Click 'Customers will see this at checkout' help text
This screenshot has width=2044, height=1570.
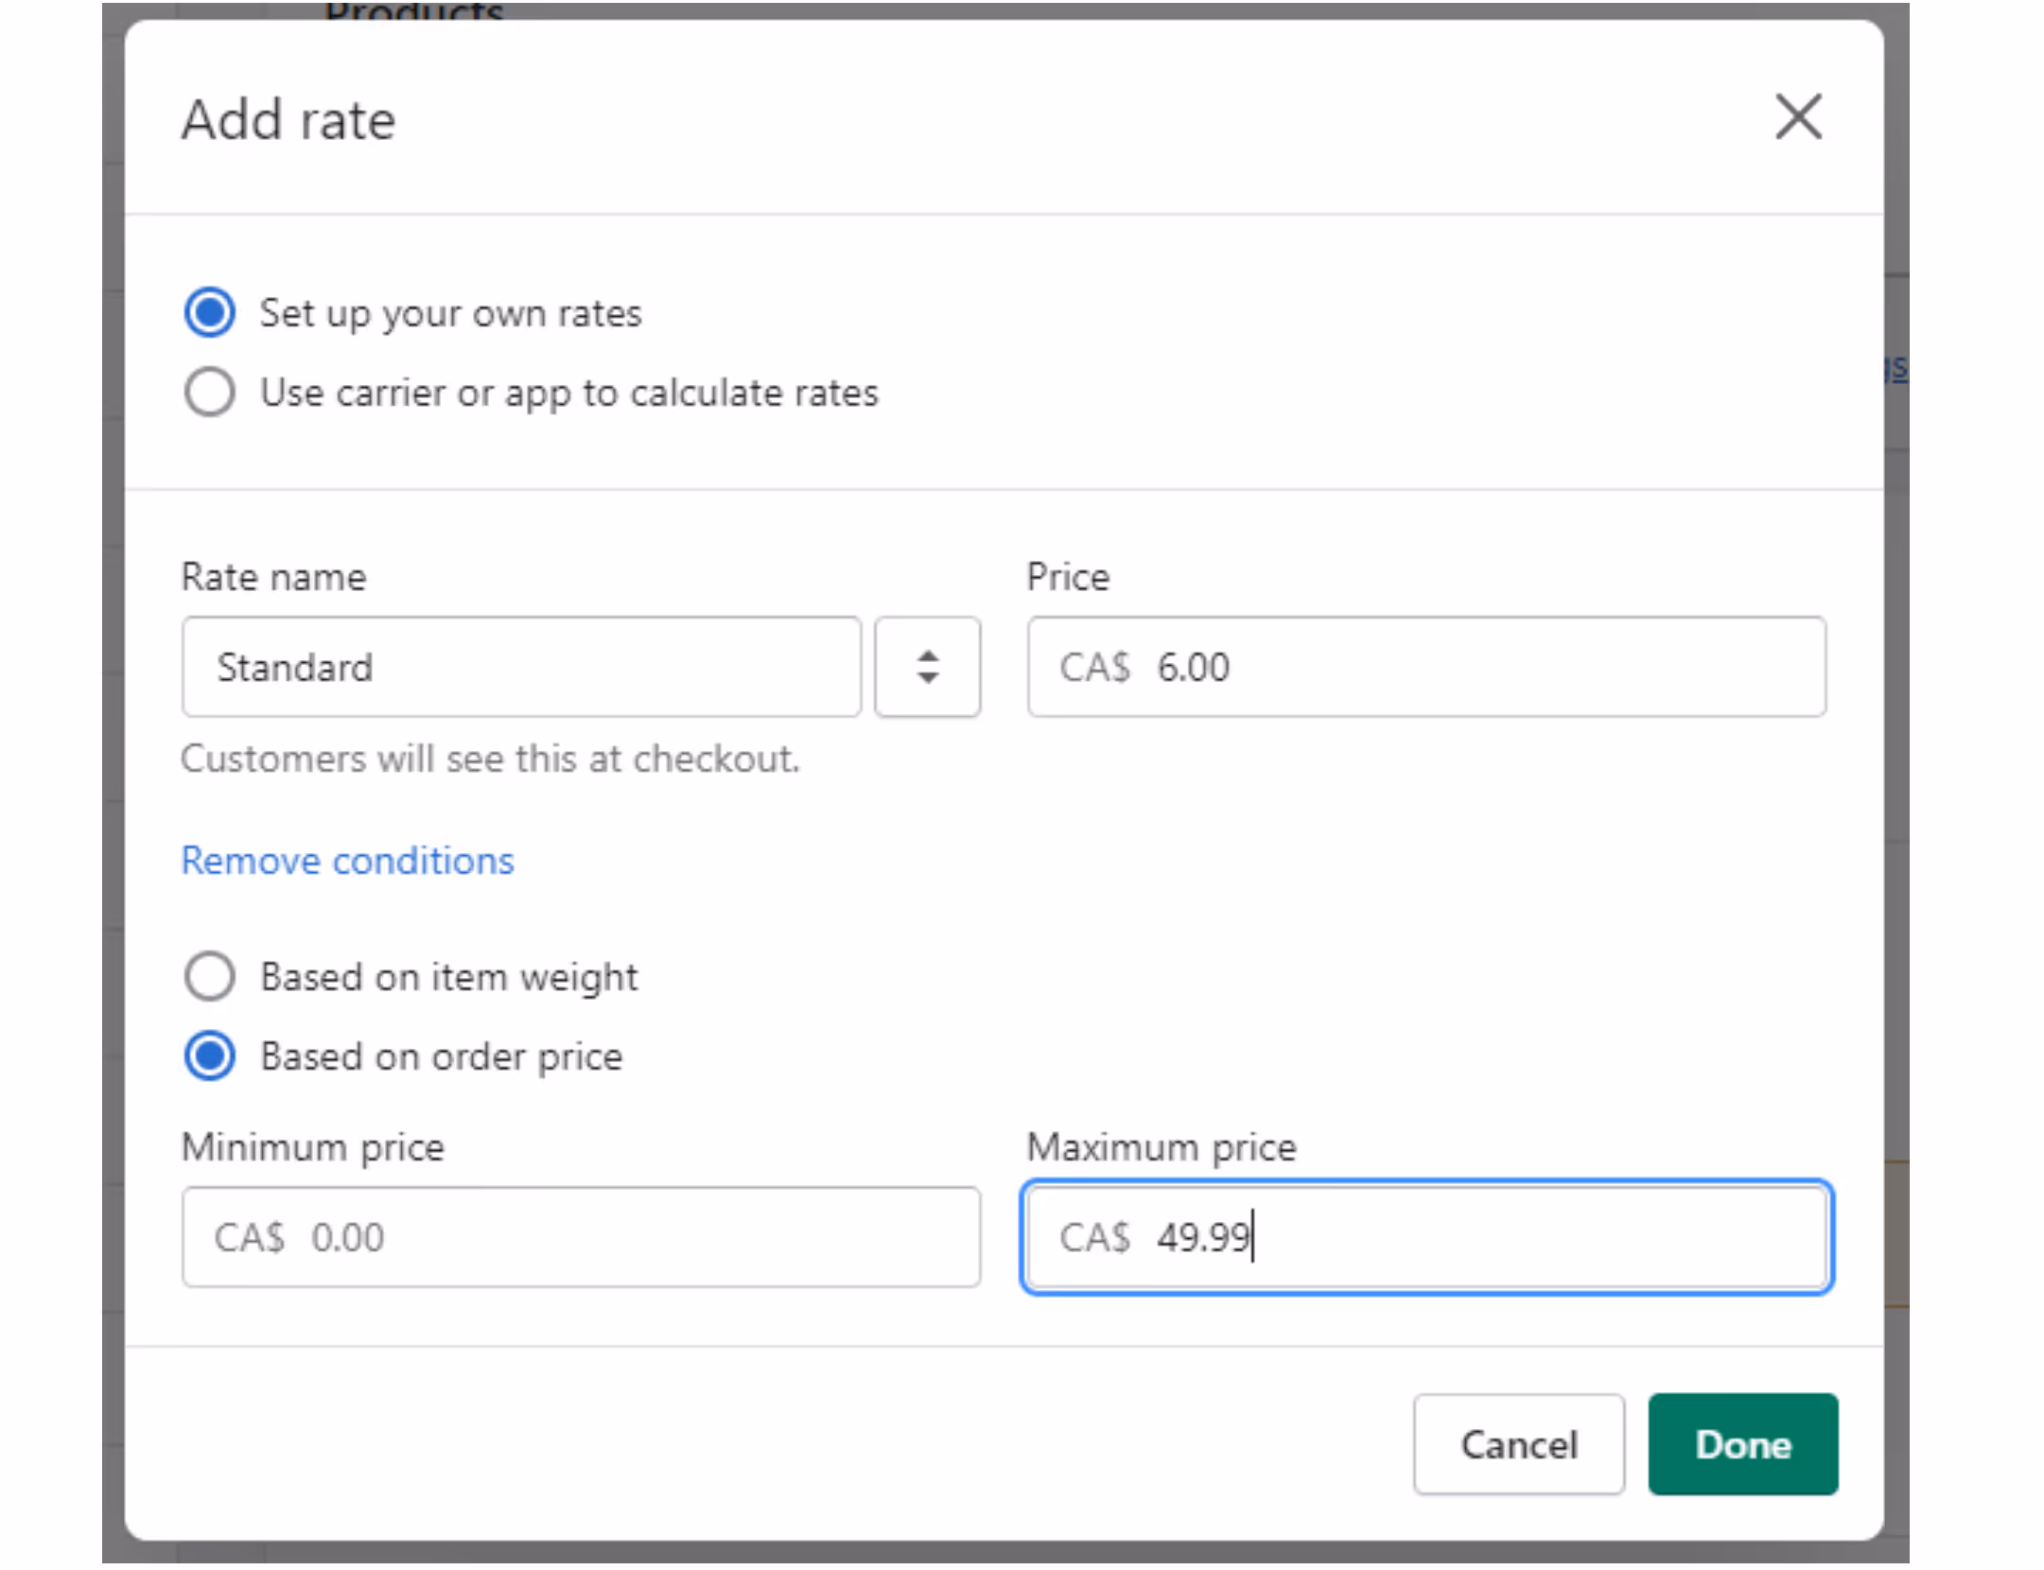pyautogui.click(x=490, y=759)
